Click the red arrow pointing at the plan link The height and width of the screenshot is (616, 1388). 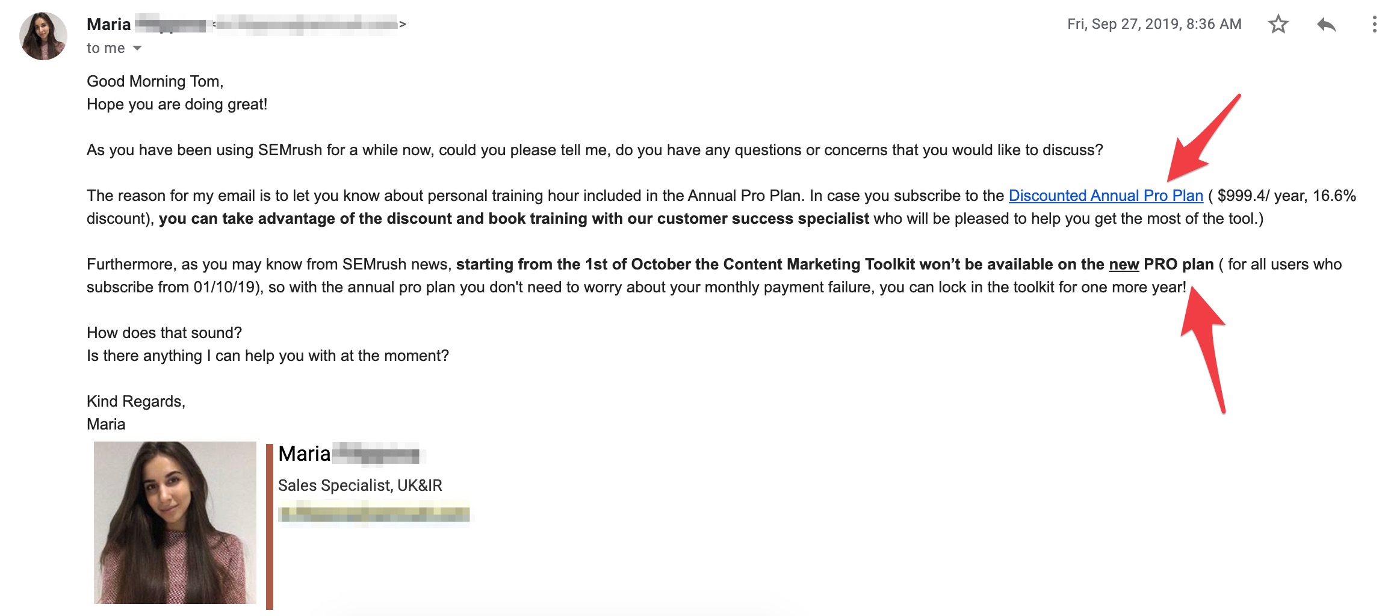pos(1204,138)
